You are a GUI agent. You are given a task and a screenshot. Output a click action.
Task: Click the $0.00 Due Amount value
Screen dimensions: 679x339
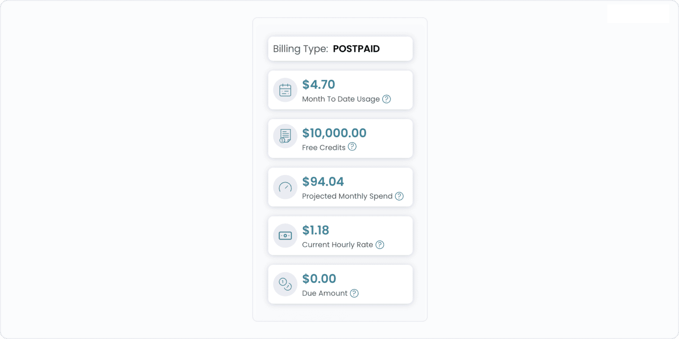pyautogui.click(x=319, y=278)
